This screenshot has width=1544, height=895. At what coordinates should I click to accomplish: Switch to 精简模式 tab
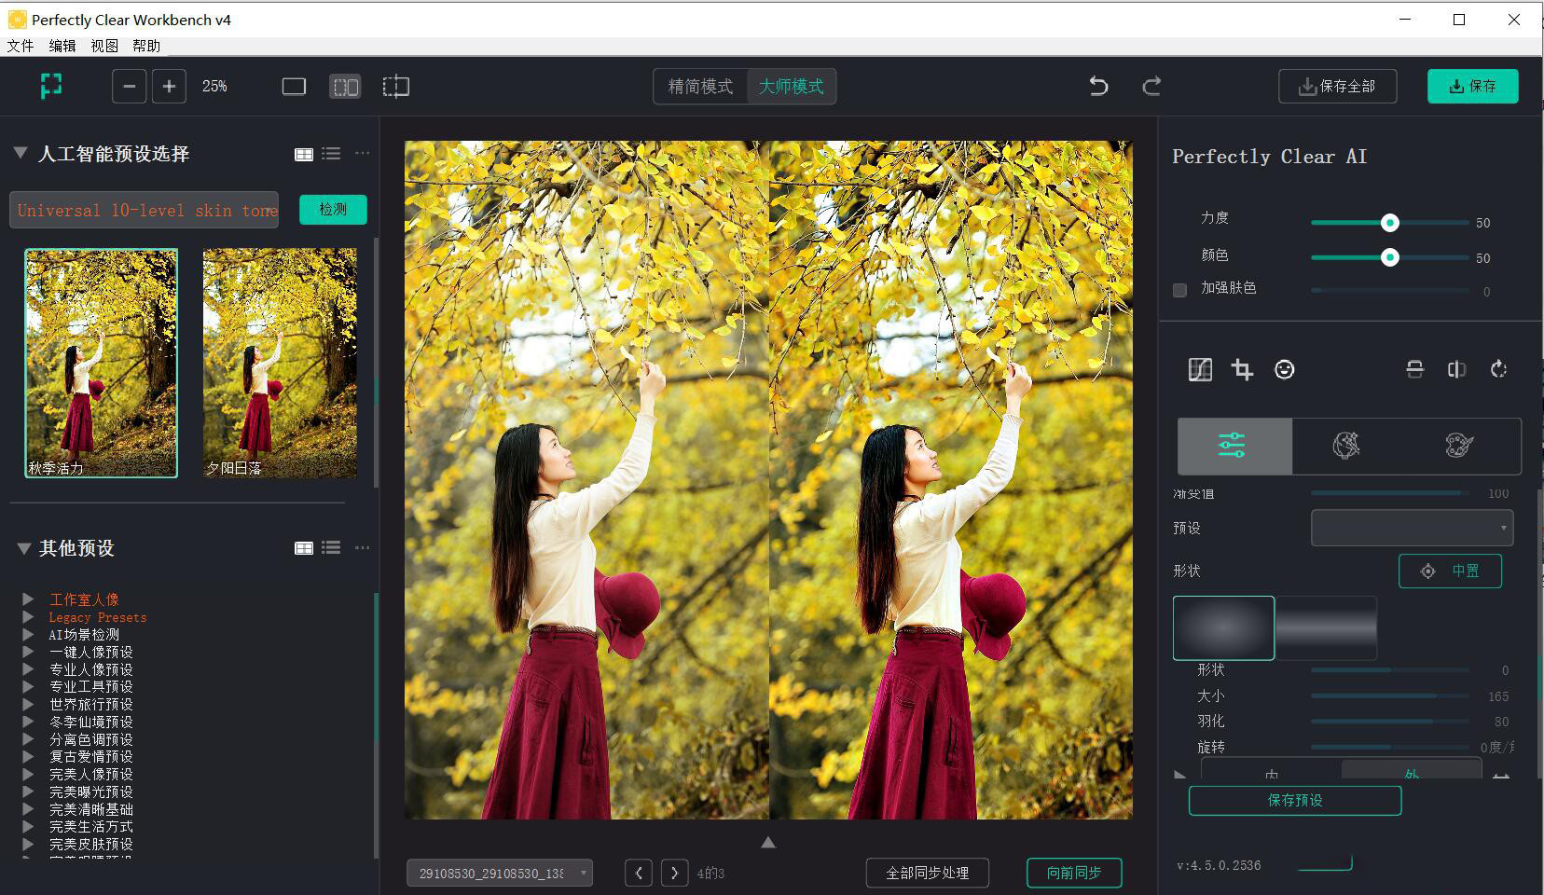pyautogui.click(x=699, y=86)
